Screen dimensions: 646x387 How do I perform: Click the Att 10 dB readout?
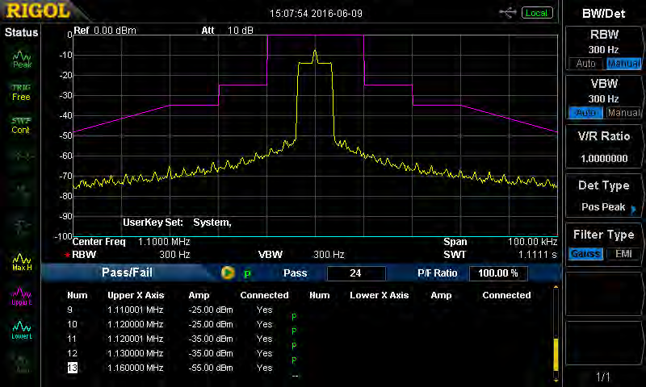[x=227, y=31]
